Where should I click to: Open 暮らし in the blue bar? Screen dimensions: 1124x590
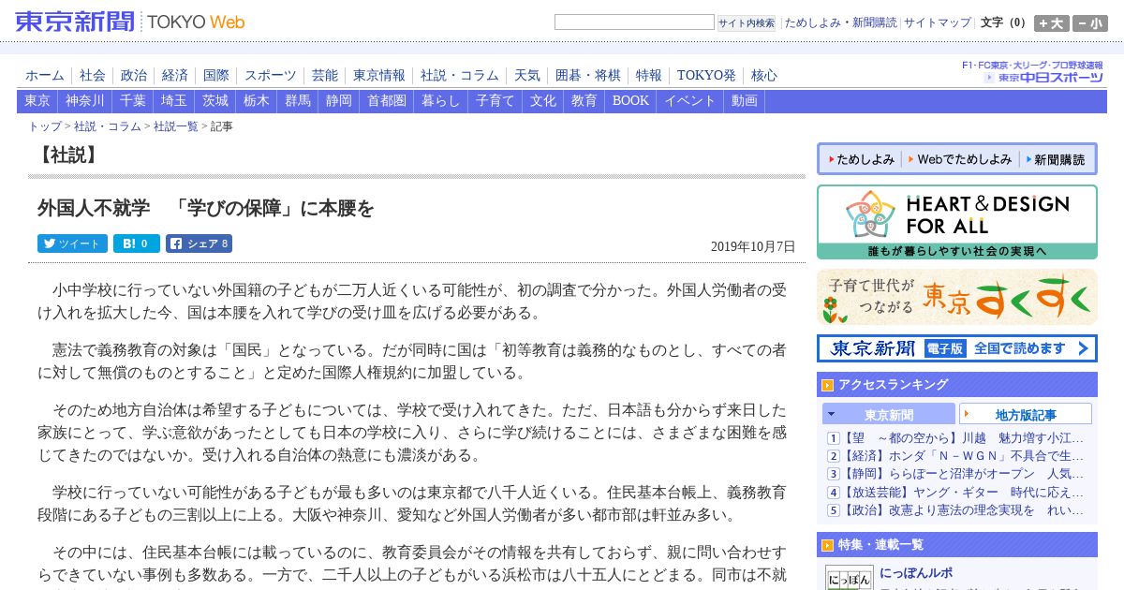click(441, 101)
